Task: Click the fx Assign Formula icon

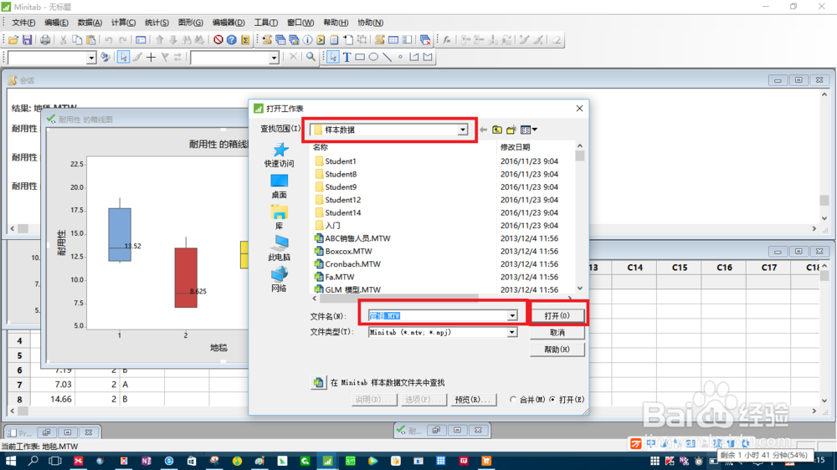Action: 447,40
